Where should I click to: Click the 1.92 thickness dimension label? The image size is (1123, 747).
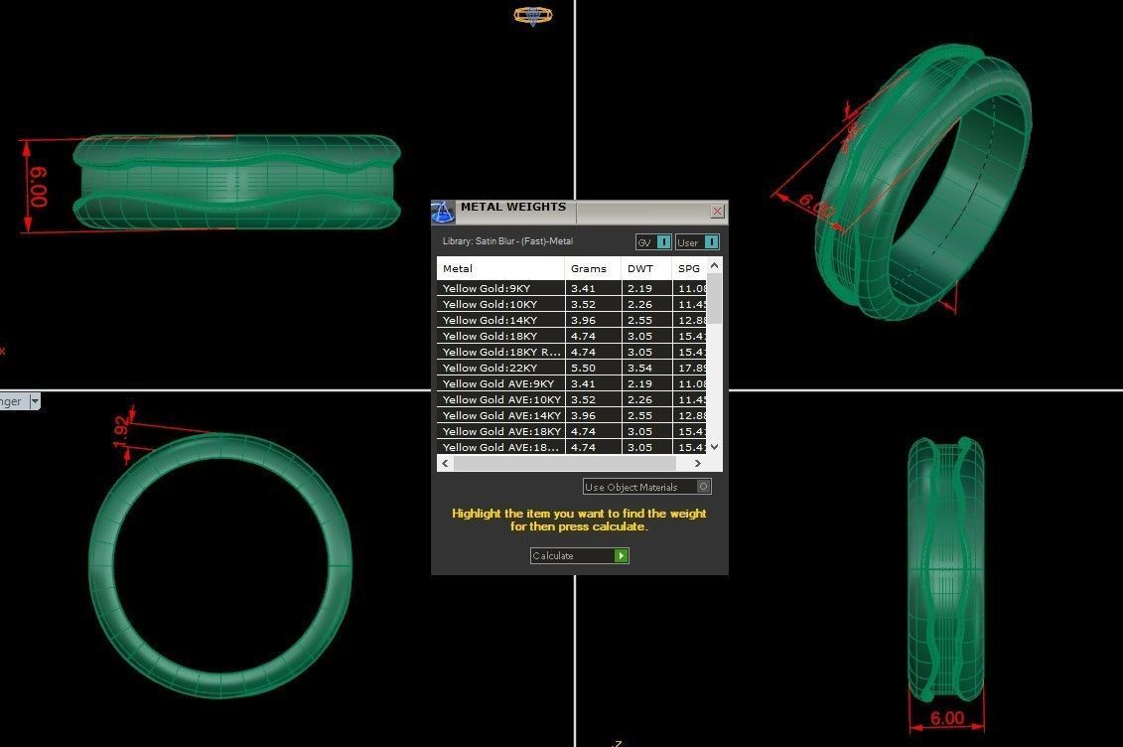120,432
